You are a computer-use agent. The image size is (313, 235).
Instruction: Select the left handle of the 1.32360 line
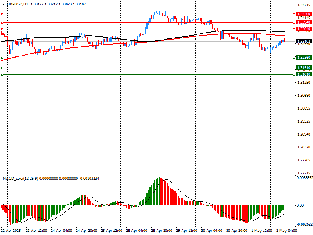[x=2, y=58]
